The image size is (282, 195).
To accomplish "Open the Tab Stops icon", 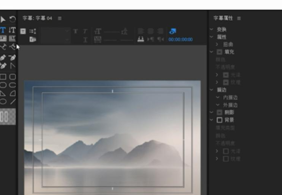I will [141, 39].
